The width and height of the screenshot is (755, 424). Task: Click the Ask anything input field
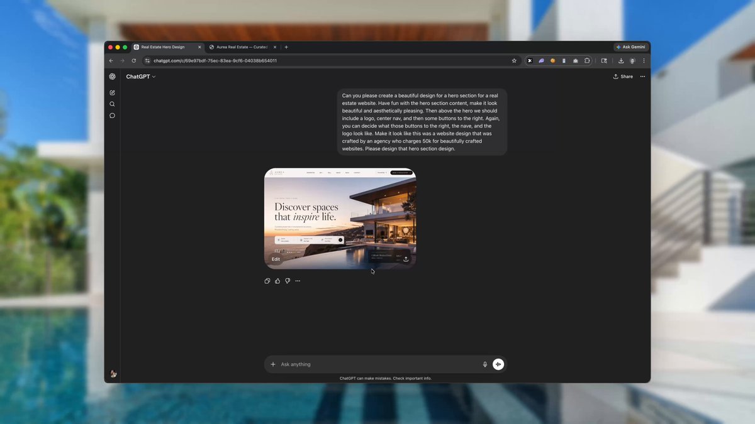377,364
